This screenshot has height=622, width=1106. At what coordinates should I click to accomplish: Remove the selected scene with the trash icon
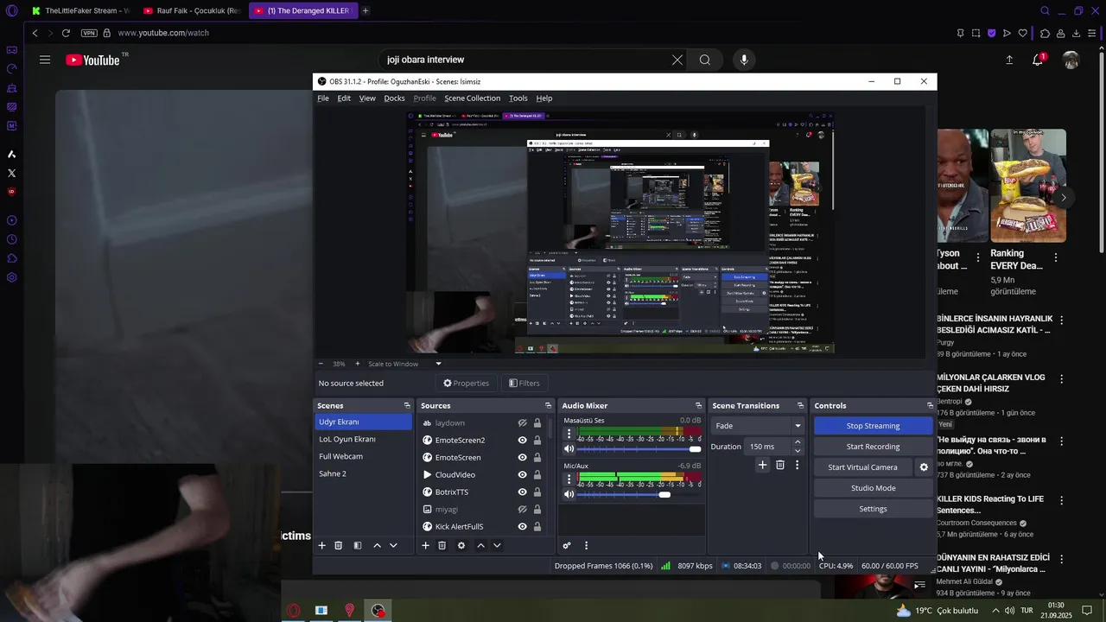pyautogui.click(x=338, y=545)
